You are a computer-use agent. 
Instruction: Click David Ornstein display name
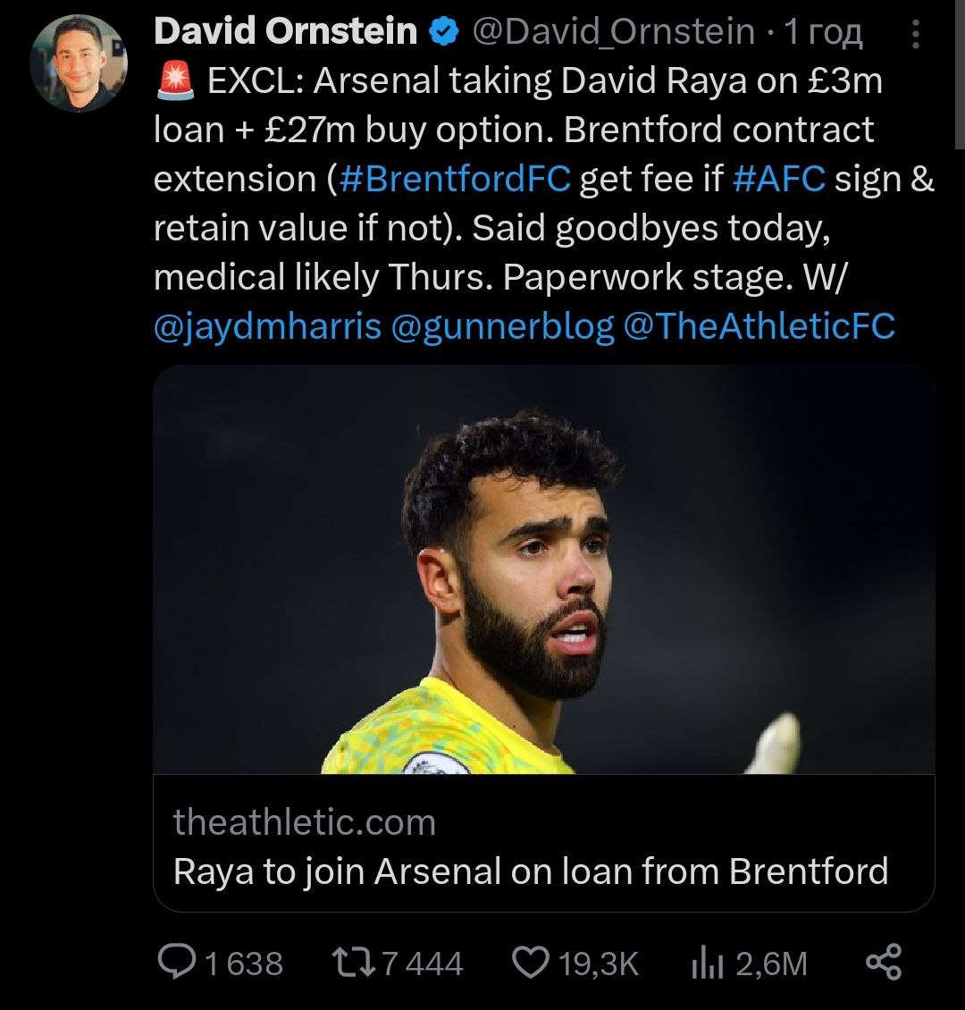point(286,32)
